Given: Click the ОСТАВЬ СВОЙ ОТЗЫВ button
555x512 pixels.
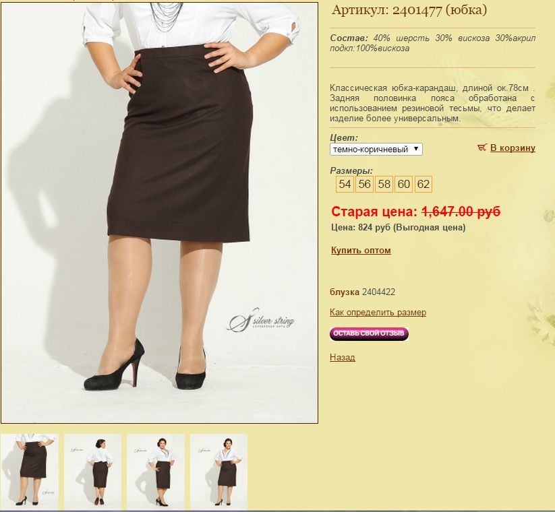Looking at the screenshot, I should click(x=369, y=333).
